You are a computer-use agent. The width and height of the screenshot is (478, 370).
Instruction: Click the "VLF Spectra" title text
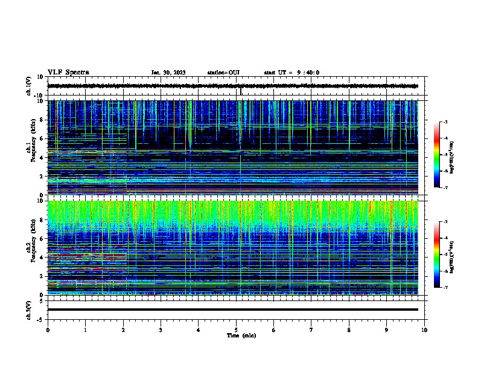click(69, 73)
